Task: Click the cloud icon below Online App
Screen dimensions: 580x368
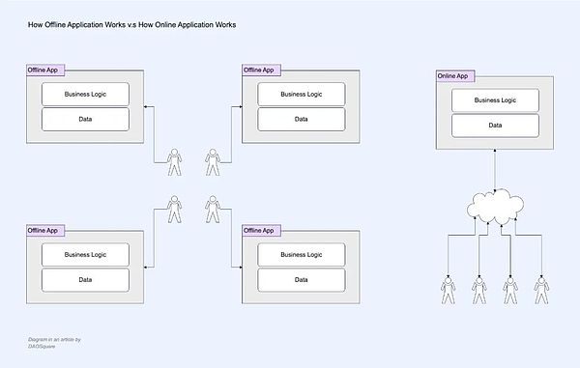Action: [x=495, y=207]
